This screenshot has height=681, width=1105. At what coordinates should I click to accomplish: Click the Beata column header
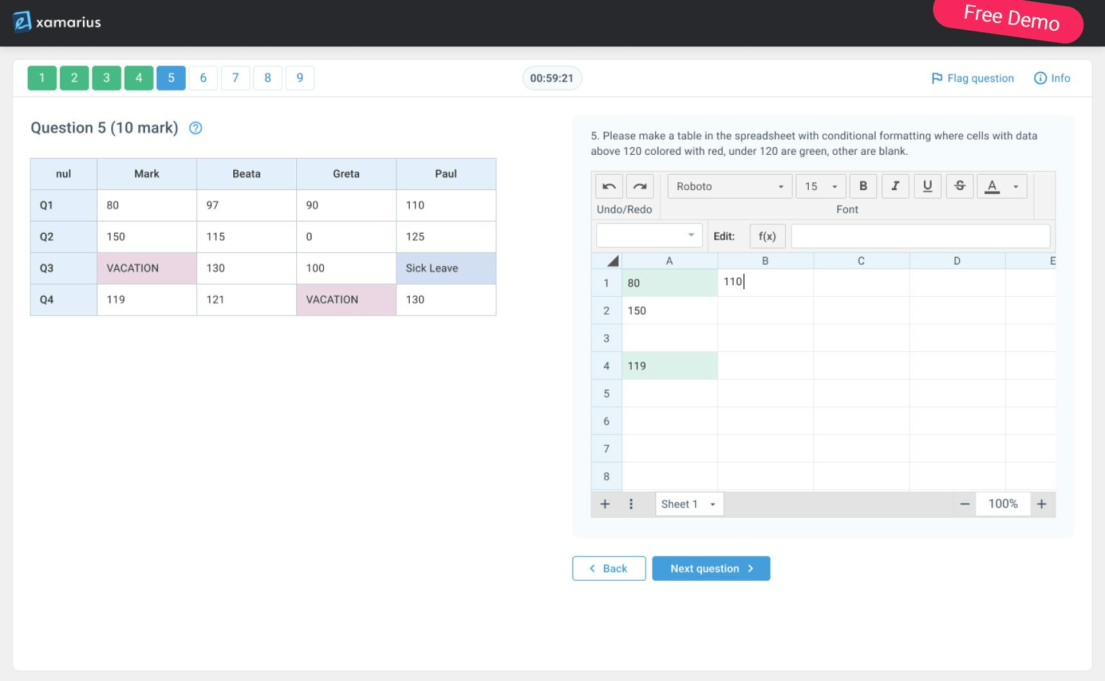click(247, 173)
